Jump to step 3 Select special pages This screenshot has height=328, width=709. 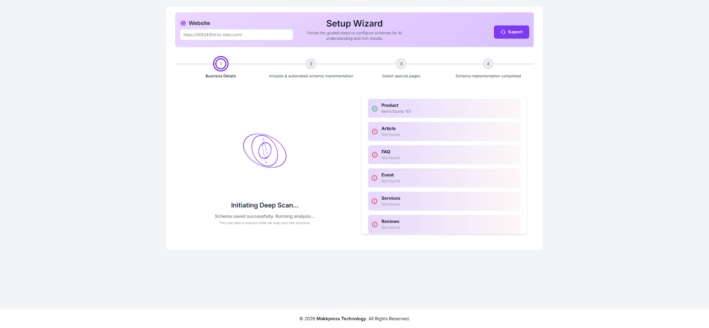401,64
